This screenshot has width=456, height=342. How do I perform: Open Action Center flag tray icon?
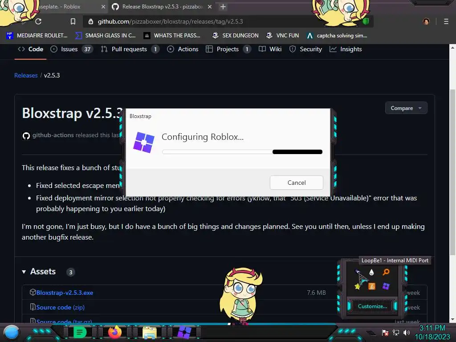[x=385, y=332]
